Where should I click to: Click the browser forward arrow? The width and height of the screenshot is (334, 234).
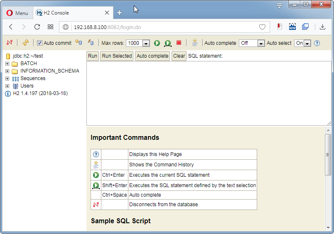click(x=24, y=27)
